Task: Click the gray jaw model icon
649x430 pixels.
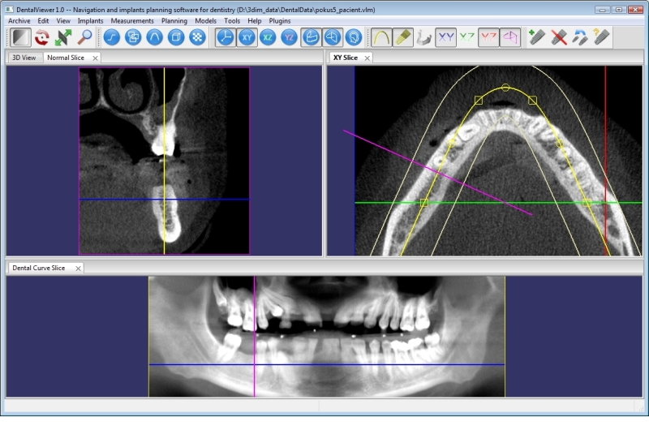Action: 423,37
